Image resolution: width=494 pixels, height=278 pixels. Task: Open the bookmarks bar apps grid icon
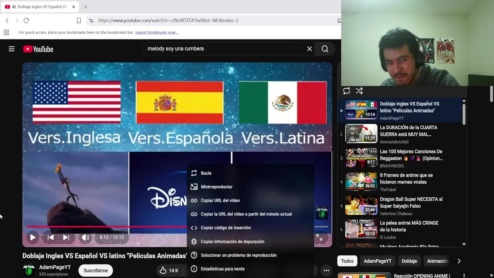6,32
